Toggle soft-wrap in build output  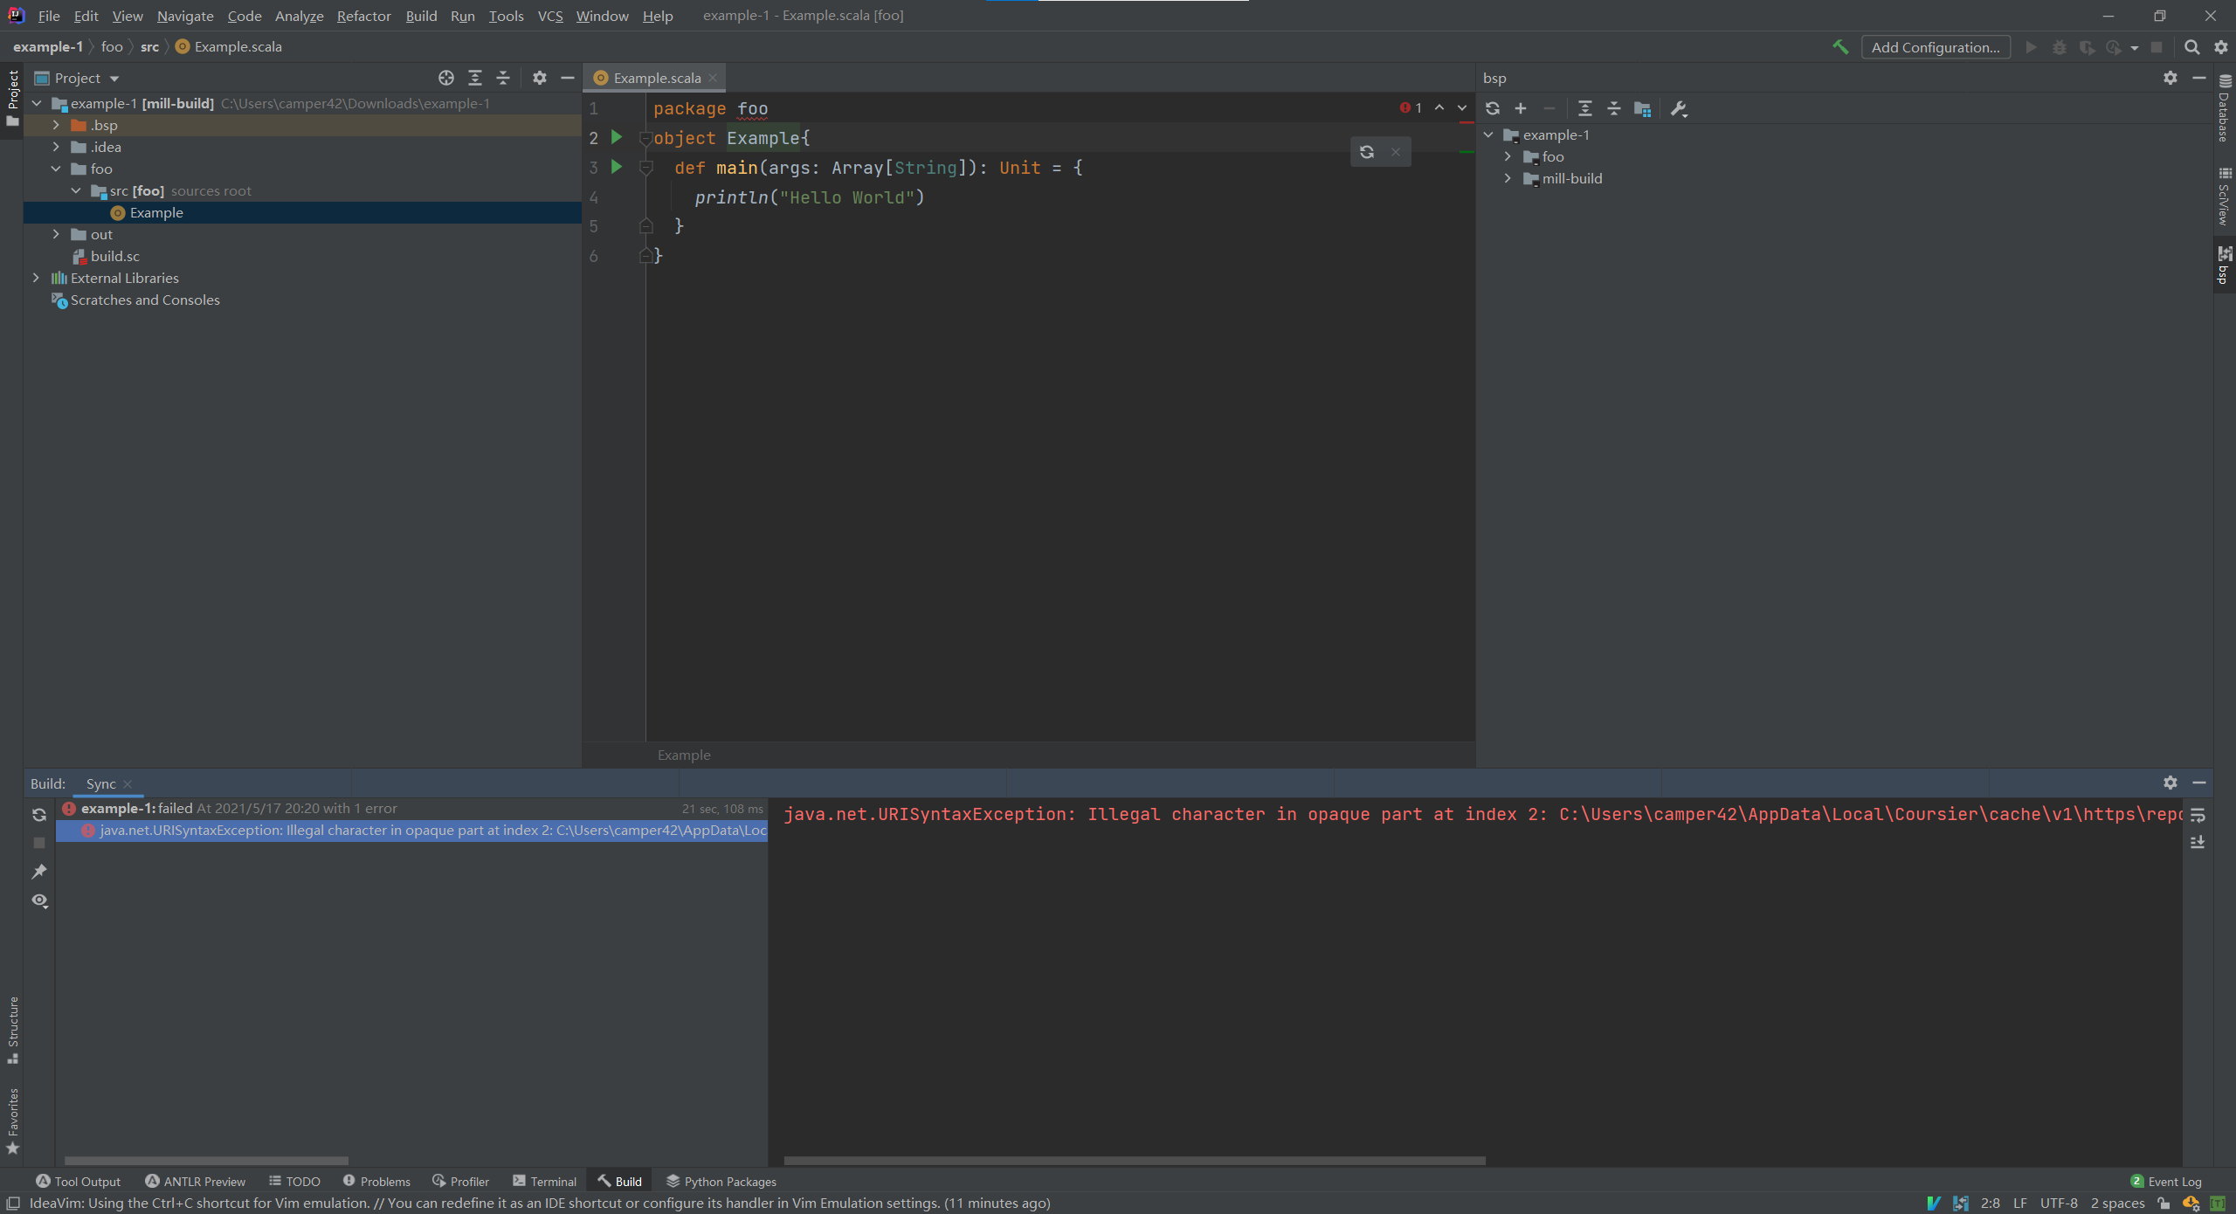pos(2198,815)
